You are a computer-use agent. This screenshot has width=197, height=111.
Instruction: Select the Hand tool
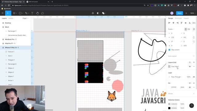[38, 13]
